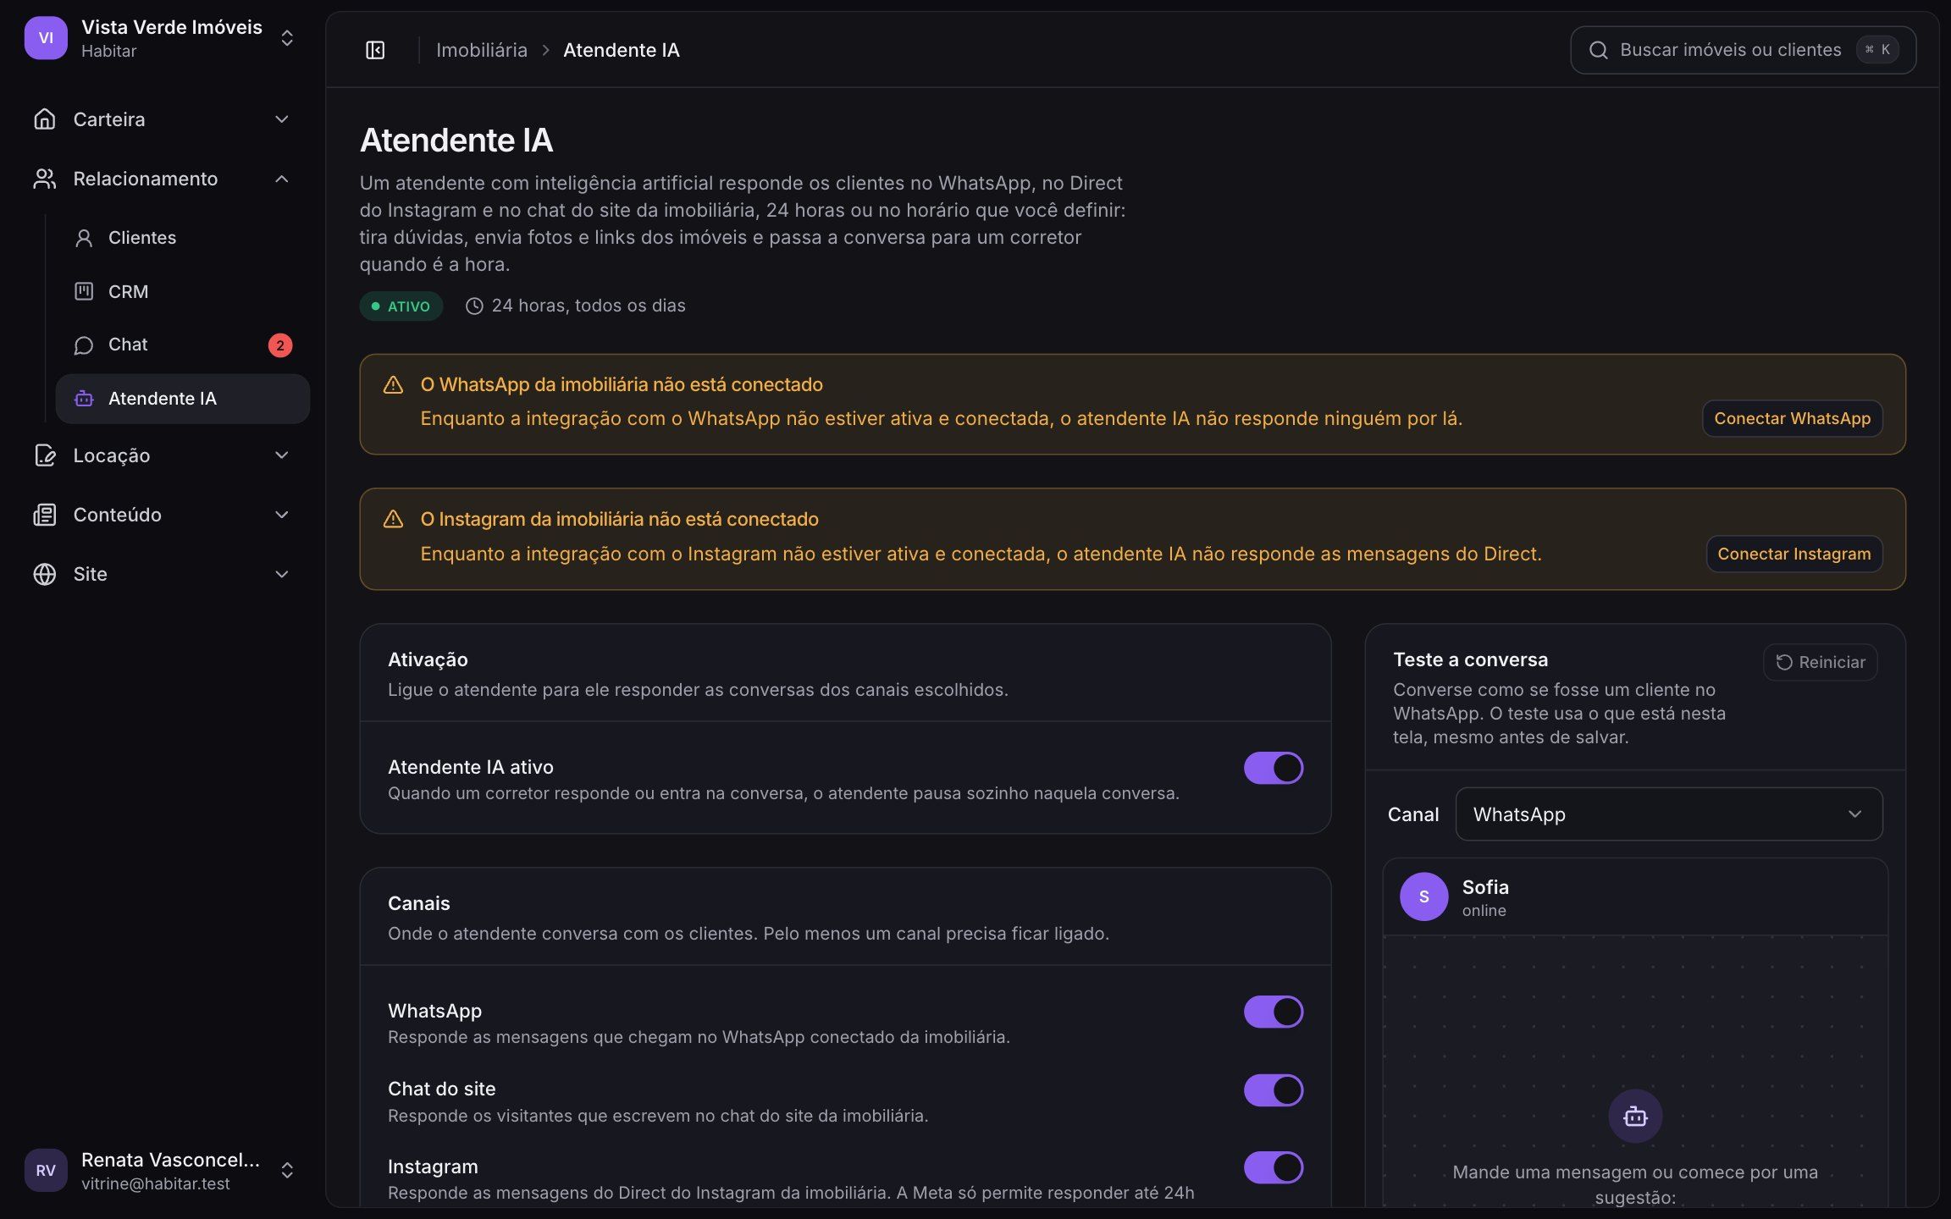The image size is (1951, 1219).
Task: Restart the test chat with Reiniciar
Action: pos(1820,662)
